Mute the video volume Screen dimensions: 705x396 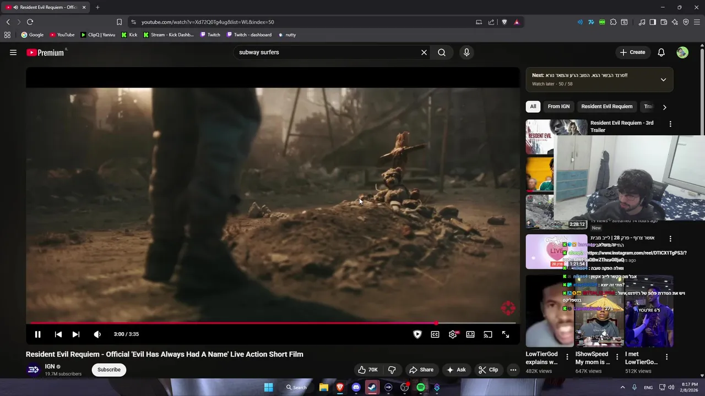[97, 334]
